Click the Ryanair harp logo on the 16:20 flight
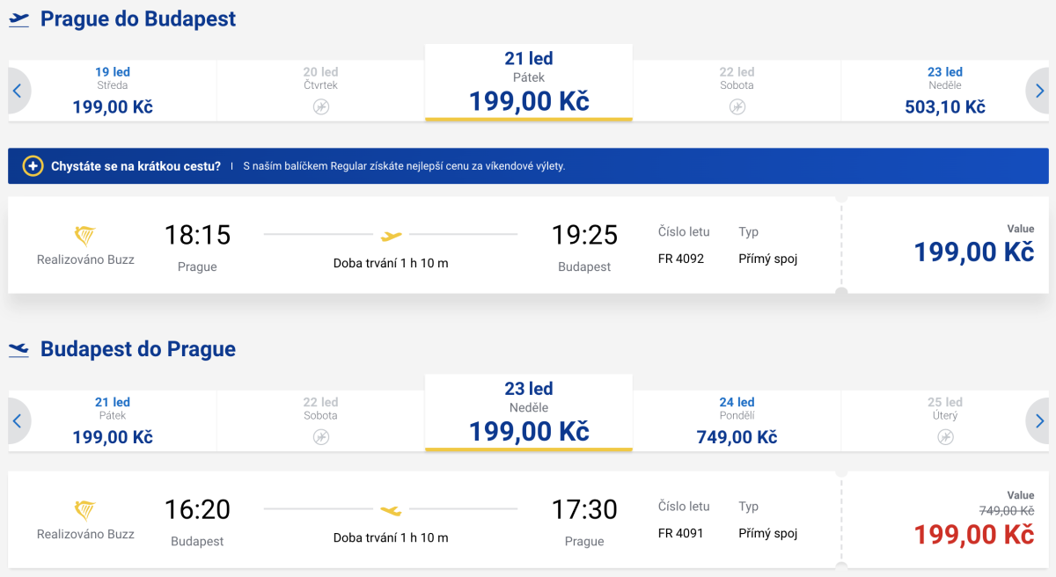The width and height of the screenshot is (1056, 577). 85,510
